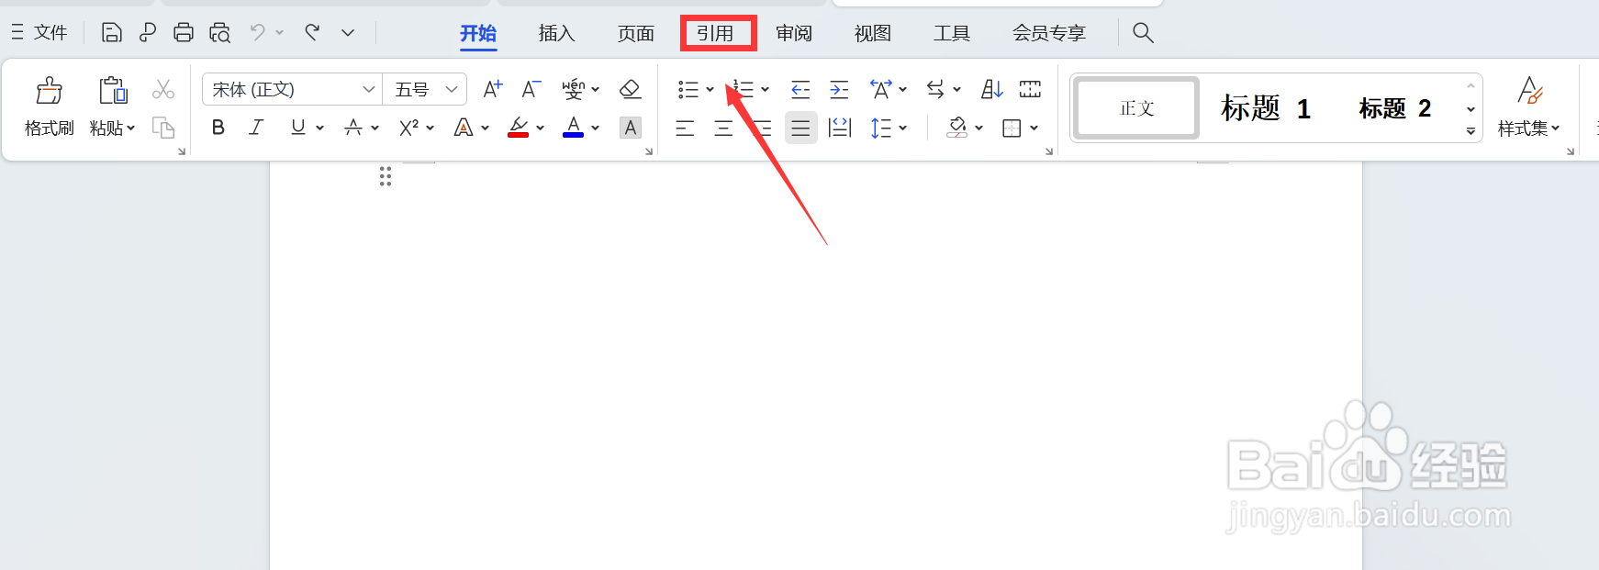The height and width of the screenshot is (570, 1599).
Task: Click the Copy icon
Action: point(163,128)
